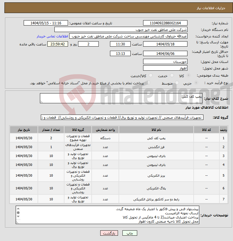
Task: Click the province field خوزستان
Action: 165,62
